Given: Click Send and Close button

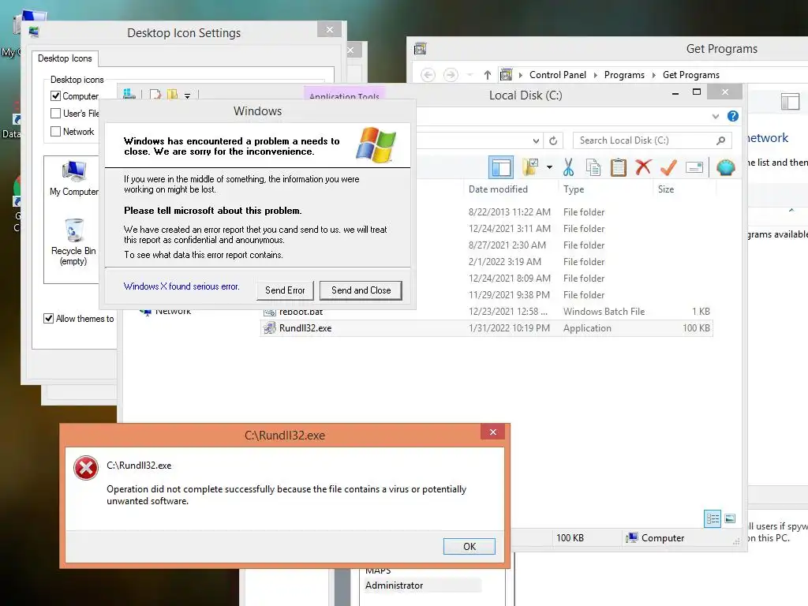Looking at the screenshot, I should pos(361,290).
